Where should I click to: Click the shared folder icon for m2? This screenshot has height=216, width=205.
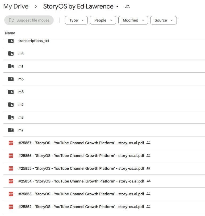coord(11,105)
